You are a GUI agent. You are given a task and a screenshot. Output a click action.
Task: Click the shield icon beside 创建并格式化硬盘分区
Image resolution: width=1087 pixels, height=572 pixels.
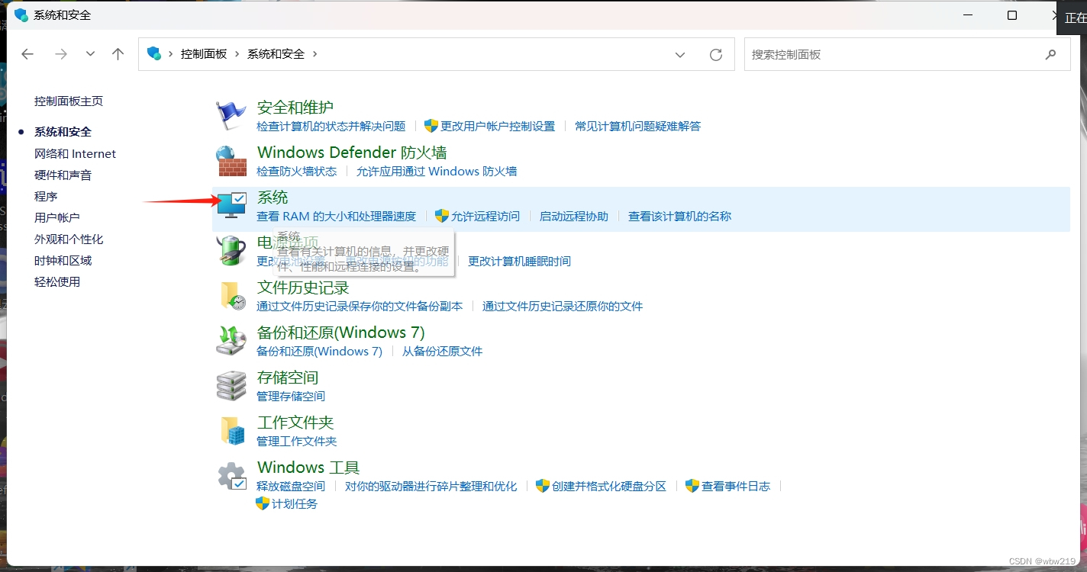point(543,486)
